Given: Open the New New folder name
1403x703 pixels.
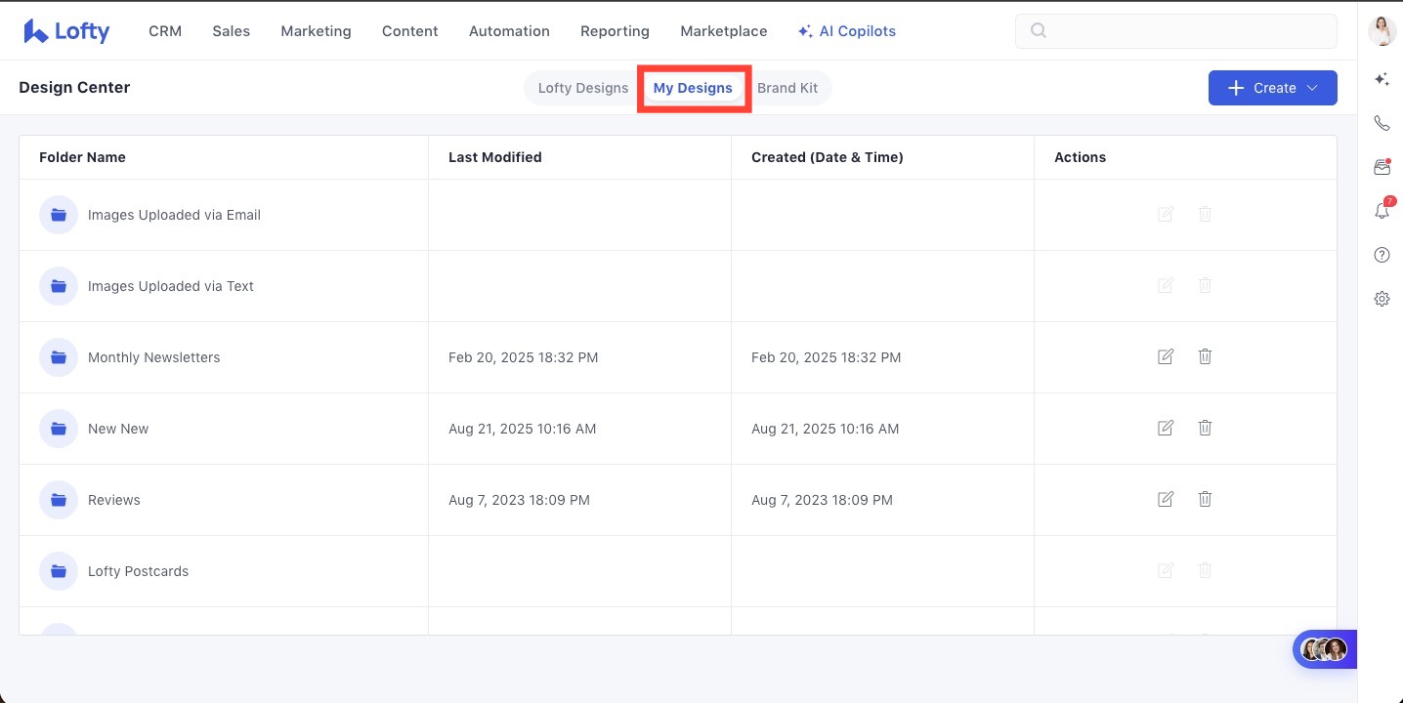Looking at the screenshot, I should [118, 429].
